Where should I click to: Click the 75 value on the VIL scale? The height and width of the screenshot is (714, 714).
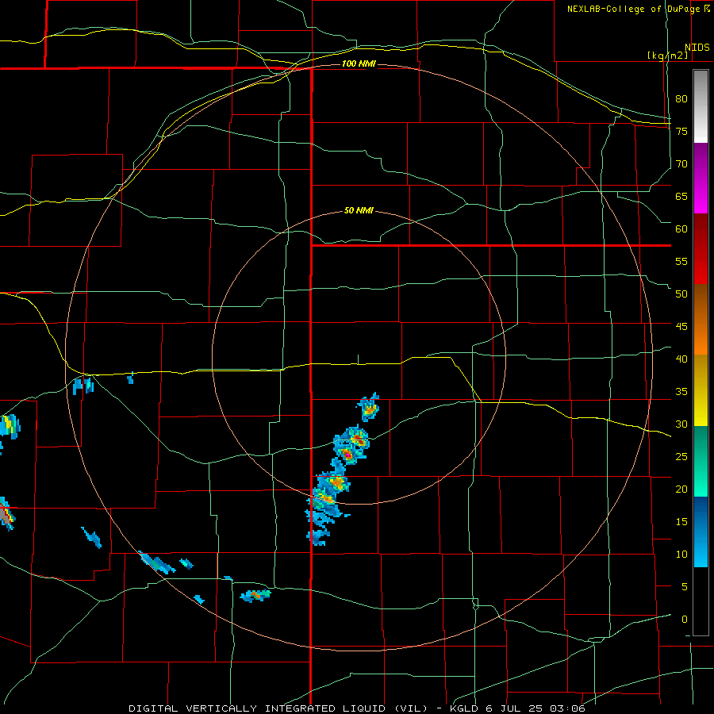pos(681,132)
